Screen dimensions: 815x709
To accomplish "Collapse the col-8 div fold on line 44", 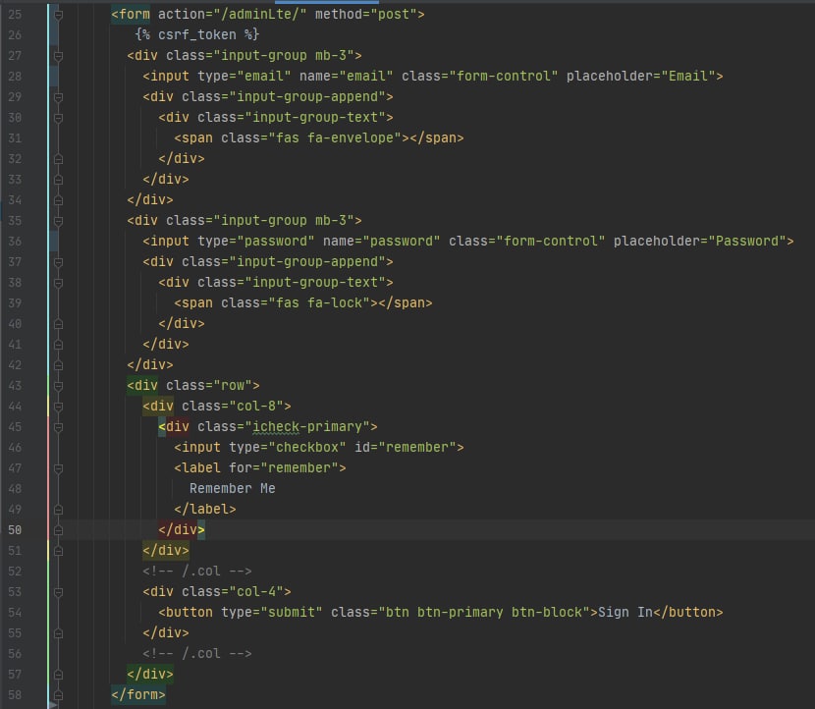I will click(58, 407).
